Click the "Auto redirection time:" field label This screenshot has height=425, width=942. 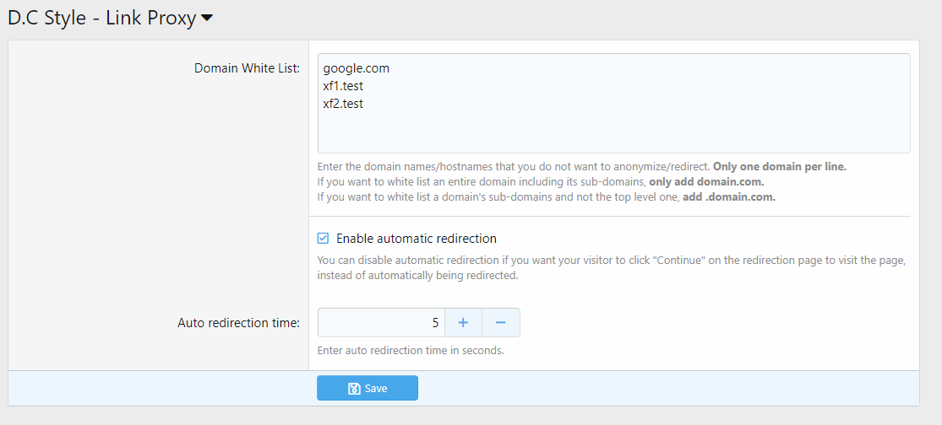click(238, 323)
